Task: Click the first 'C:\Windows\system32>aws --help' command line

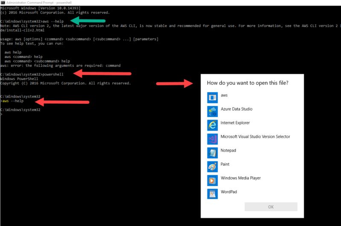Action: (x=32, y=21)
